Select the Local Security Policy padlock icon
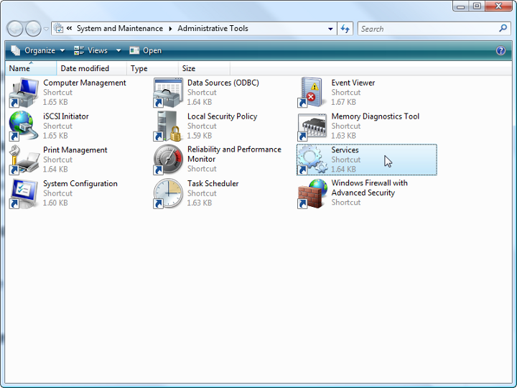The height and width of the screenshot is (388, 517). coord(168,126)
